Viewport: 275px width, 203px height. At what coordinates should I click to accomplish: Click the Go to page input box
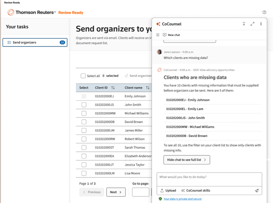(x=141, y=192)
